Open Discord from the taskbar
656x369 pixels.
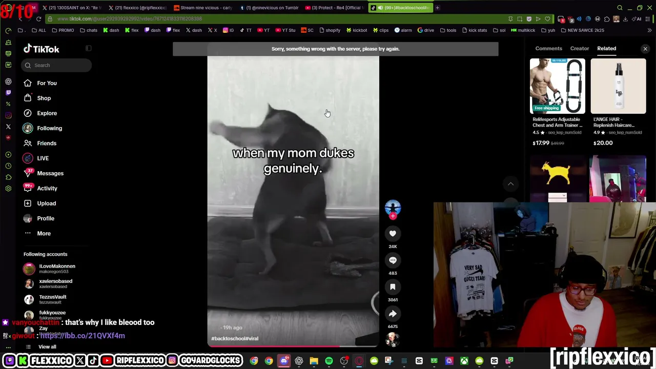(x=284, y=361)
